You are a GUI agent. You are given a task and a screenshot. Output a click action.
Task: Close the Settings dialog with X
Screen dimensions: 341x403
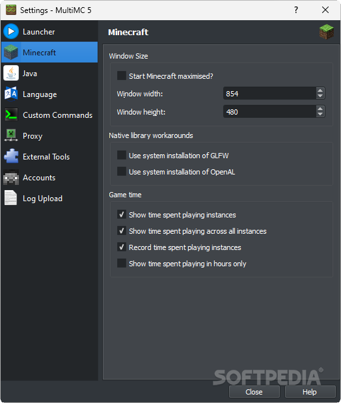(325, 10)
